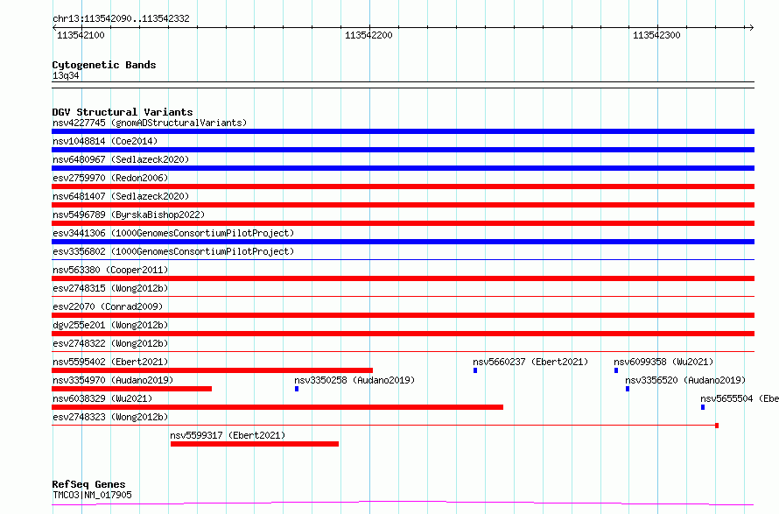
Task: Click the small blue marker under nsv3356520
Action: click(628, 389)
